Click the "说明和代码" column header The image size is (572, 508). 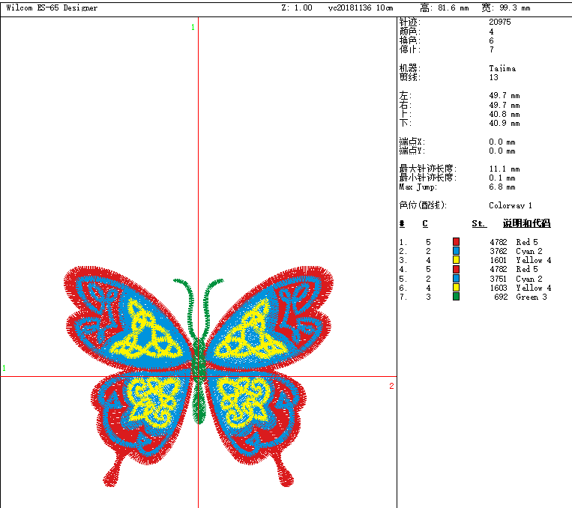click(526, 223)
